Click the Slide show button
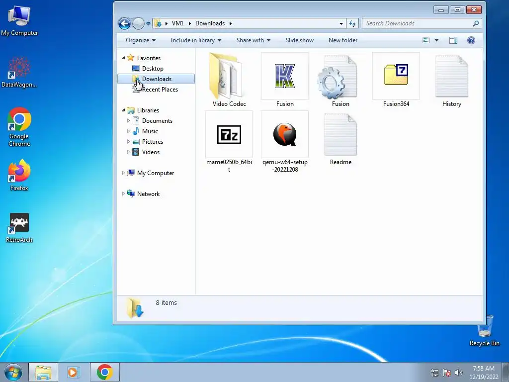The width and height of the screenshot is (509, 382). click(300, 40)
